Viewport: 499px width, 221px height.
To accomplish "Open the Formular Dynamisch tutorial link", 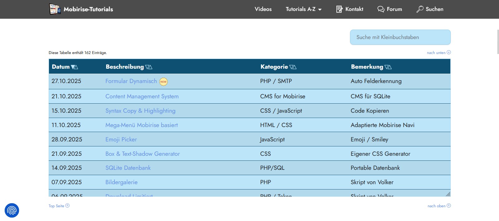I will [x=131, y=81].
